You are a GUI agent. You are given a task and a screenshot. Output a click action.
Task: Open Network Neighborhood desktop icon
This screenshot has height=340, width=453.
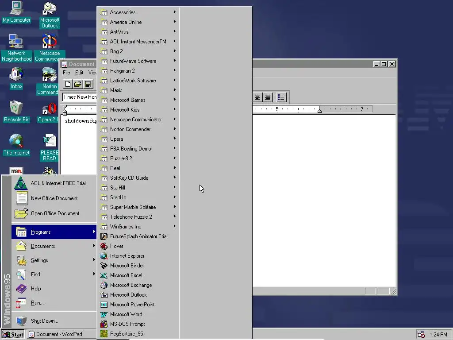tap(16, 48)
